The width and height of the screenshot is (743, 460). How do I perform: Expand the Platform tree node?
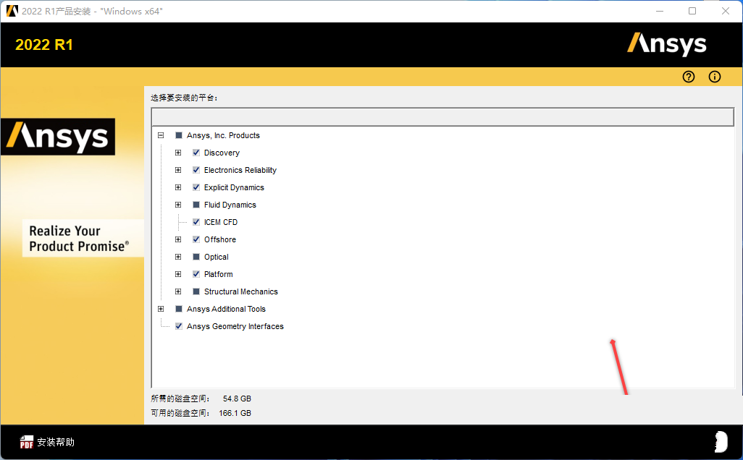point(178,274)
